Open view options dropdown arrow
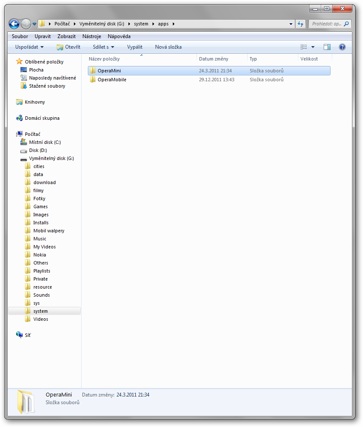This screenshot has height=427, width=363. pyautogui.click(x=313, y=47)
